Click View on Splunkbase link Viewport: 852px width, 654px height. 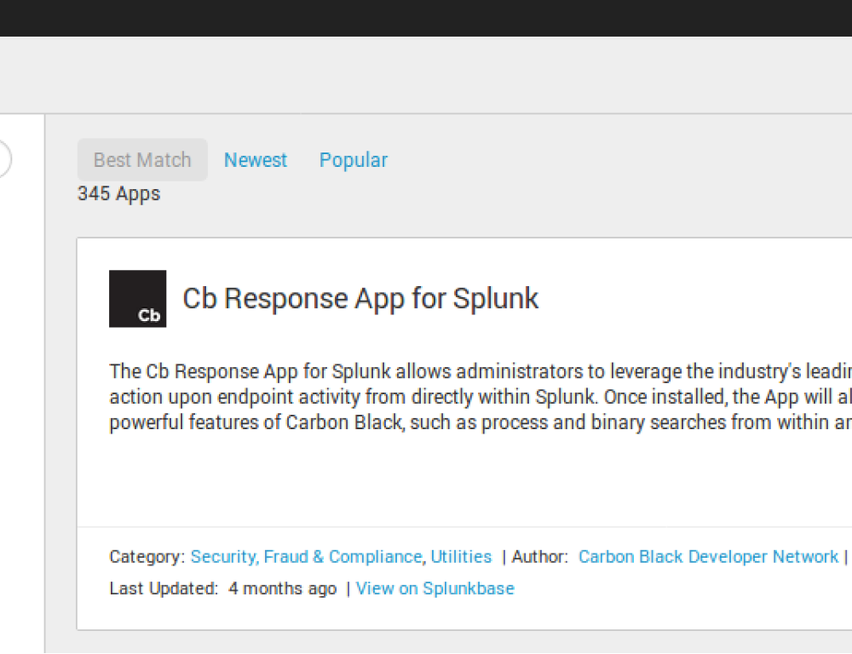(x=435, y=588)
